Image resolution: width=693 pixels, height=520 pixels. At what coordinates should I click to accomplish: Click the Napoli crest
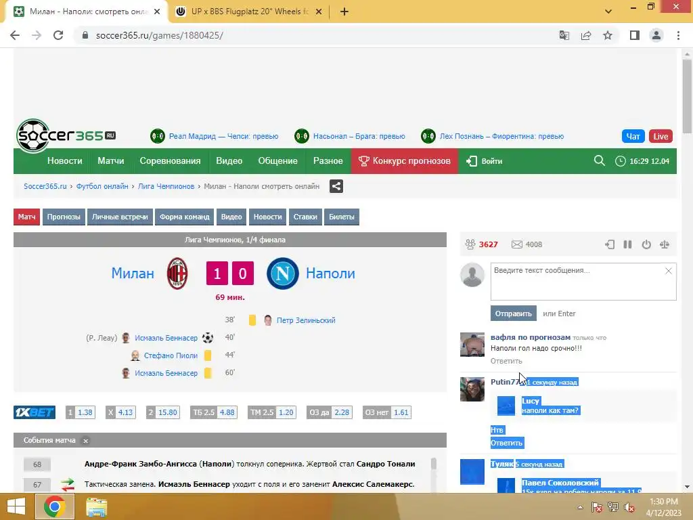pyautogui.click(x=283, y=274)
